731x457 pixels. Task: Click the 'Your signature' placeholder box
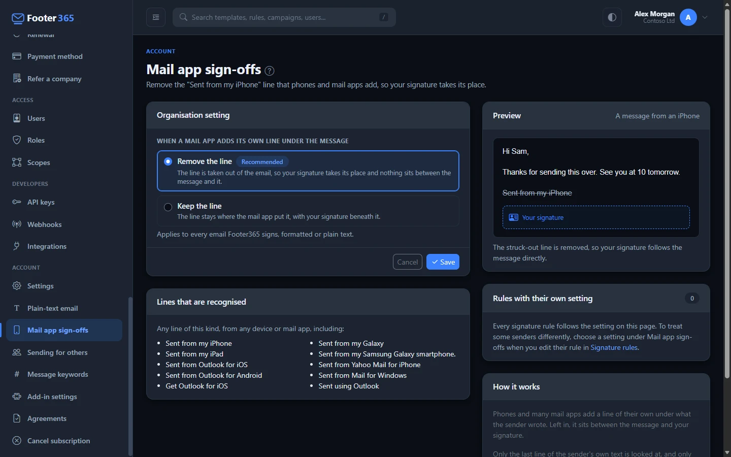pos(596,217)
